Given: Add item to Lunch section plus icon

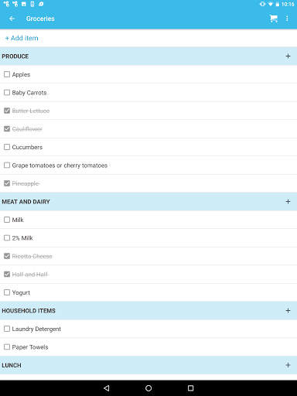Looking at the screenshot, I should [x=288, y=365].
